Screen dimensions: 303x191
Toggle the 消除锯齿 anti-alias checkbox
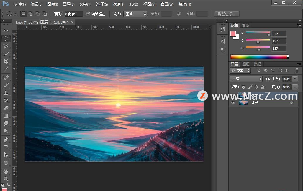[88, 14]
